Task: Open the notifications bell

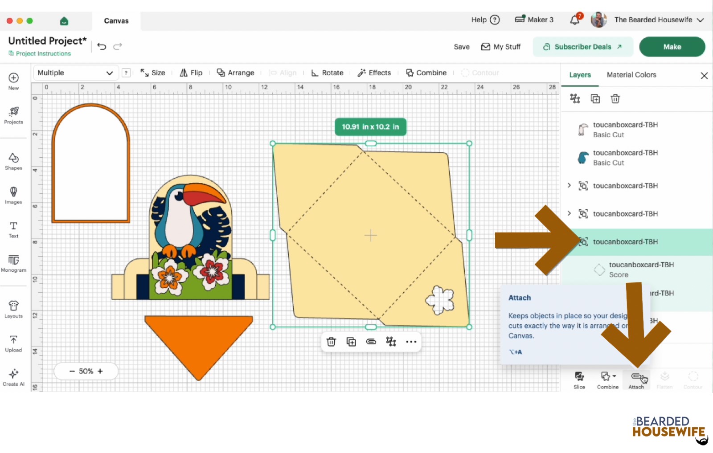Action: pos(576,19)
